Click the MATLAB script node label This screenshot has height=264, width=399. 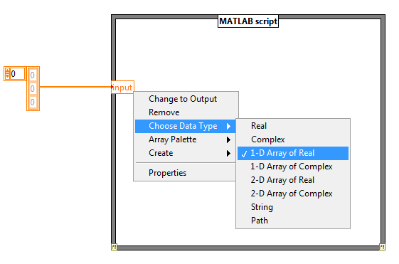248,21
